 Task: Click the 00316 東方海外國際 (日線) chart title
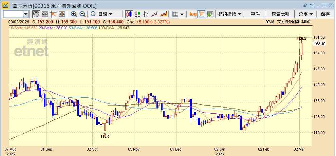click(x=287, y=22)
